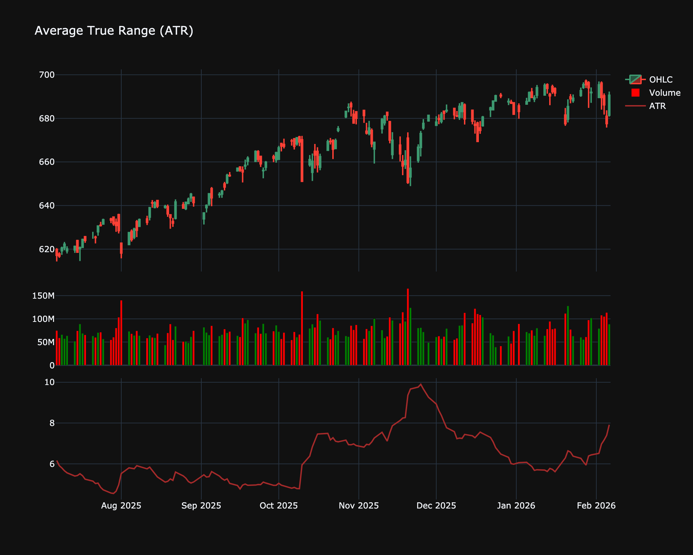Click the 10 tick on ATR axis
693x555 pixels.
click(x=50, y=382)
